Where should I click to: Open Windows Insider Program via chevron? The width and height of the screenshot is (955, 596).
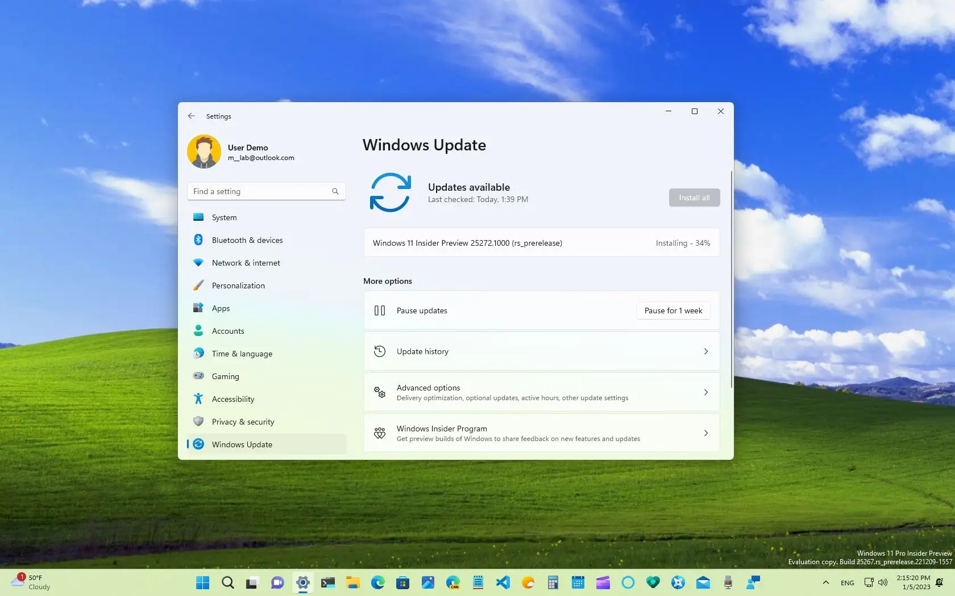click(x=705, y=433)
